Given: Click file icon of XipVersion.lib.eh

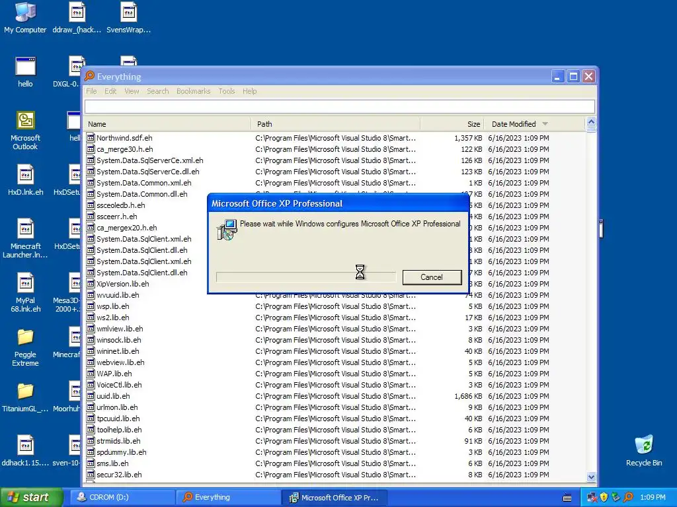Looking at the screenshot, I should (x=90, y=284).
